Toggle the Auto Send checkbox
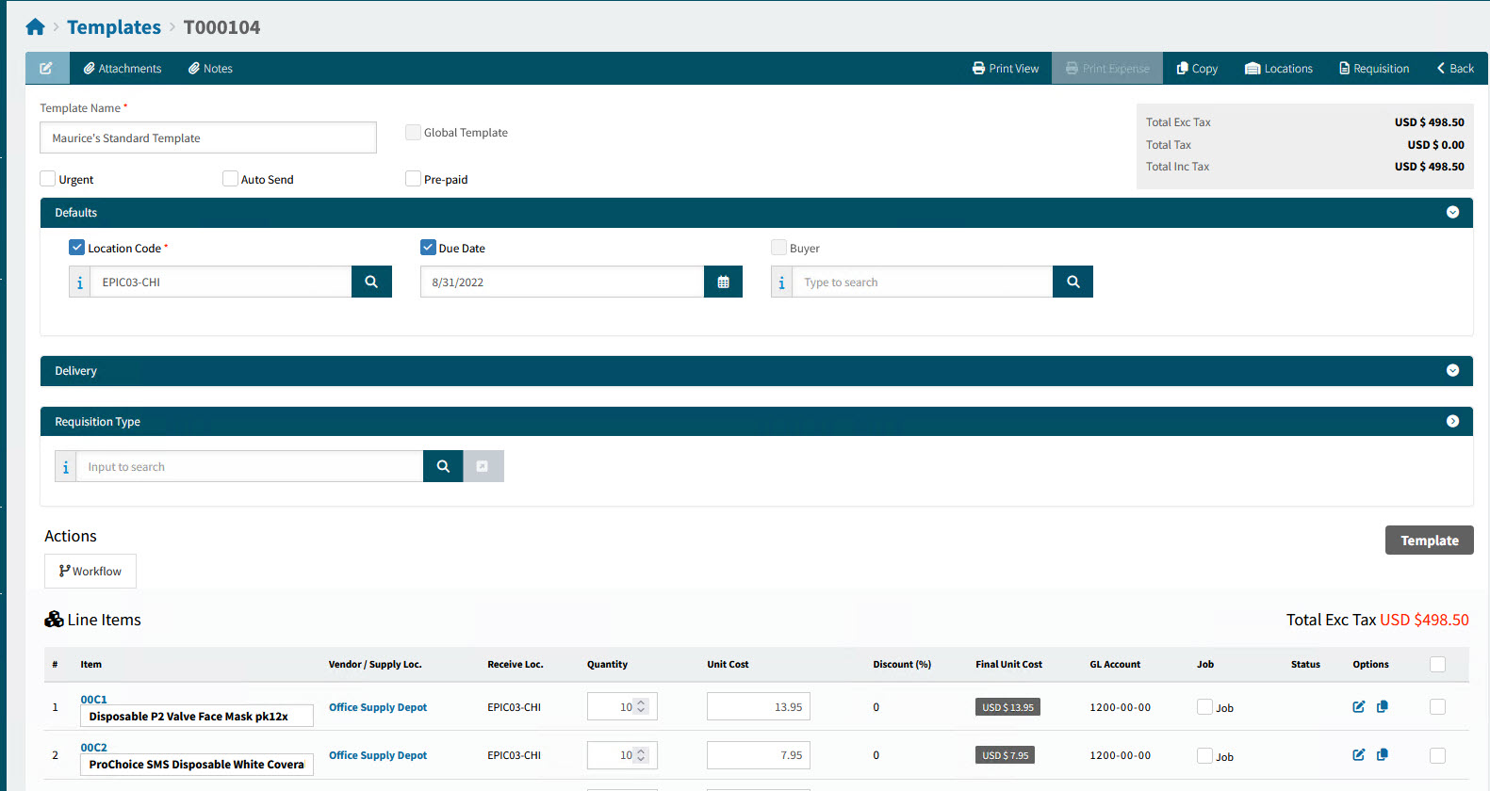The image size is (1490, 791). pyautogui.click(x=230, y=179)
